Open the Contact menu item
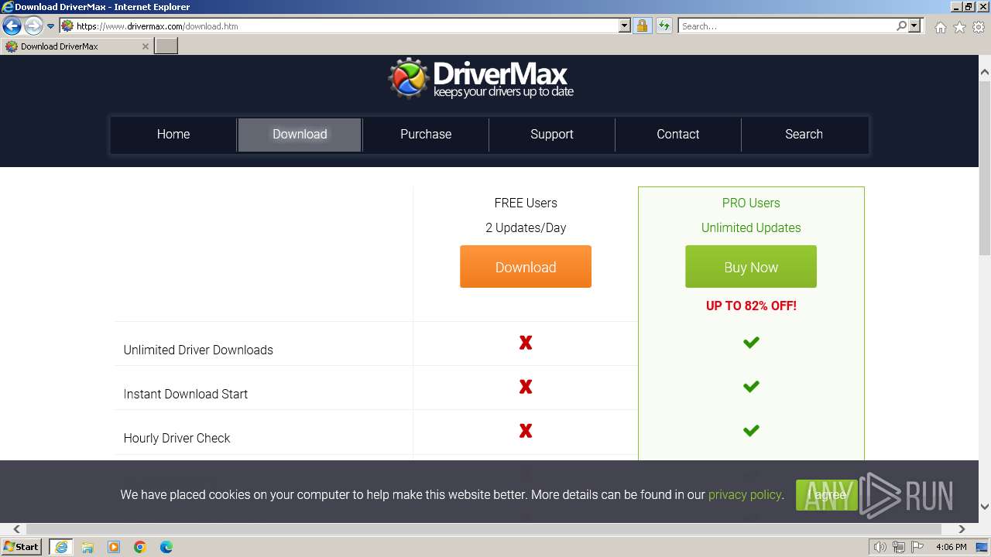 pyautogui.click(x=678, y=134)
